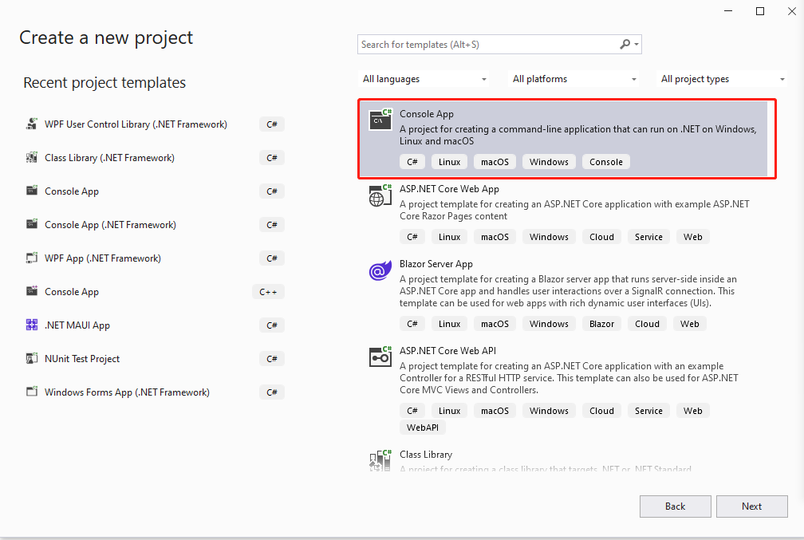Click the "macOS" tag under ASP.NET Core Web App
Image resolution: width=804 pixels, height=540 pixels.
pos(495,237)
